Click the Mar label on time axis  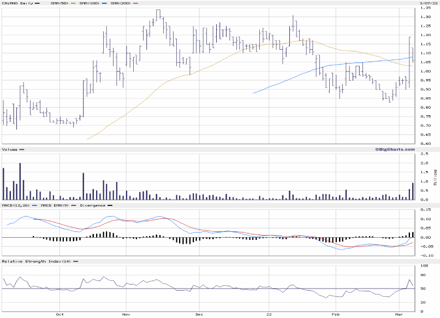coord(399,315)
